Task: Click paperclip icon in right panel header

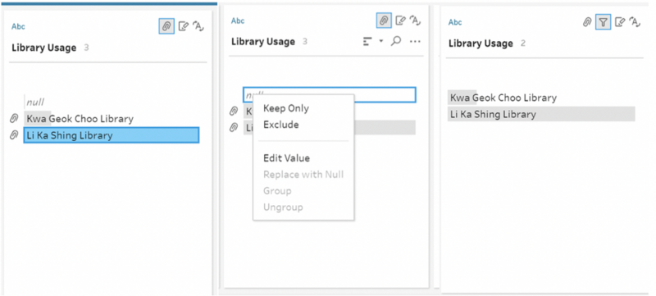Action: (587, 22)
